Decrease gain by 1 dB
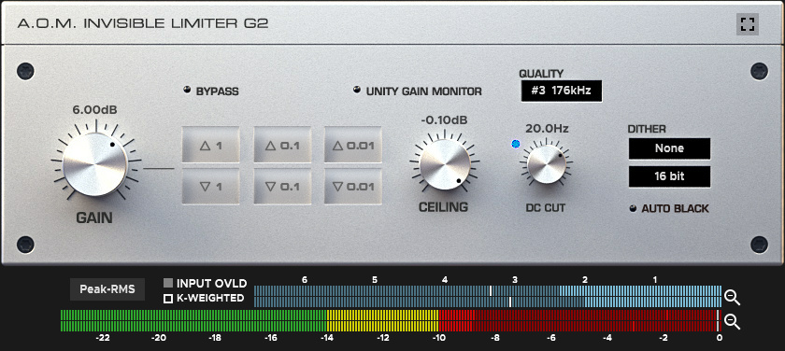785x351 pixels. (210, 187)
